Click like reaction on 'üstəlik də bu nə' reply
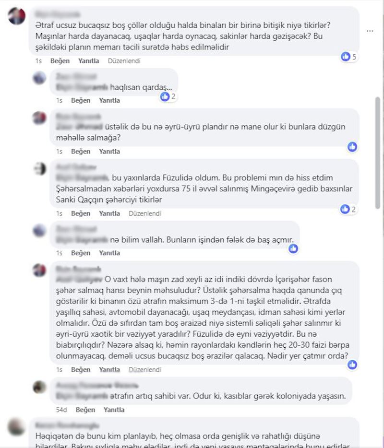 click(x=352, y=147)
